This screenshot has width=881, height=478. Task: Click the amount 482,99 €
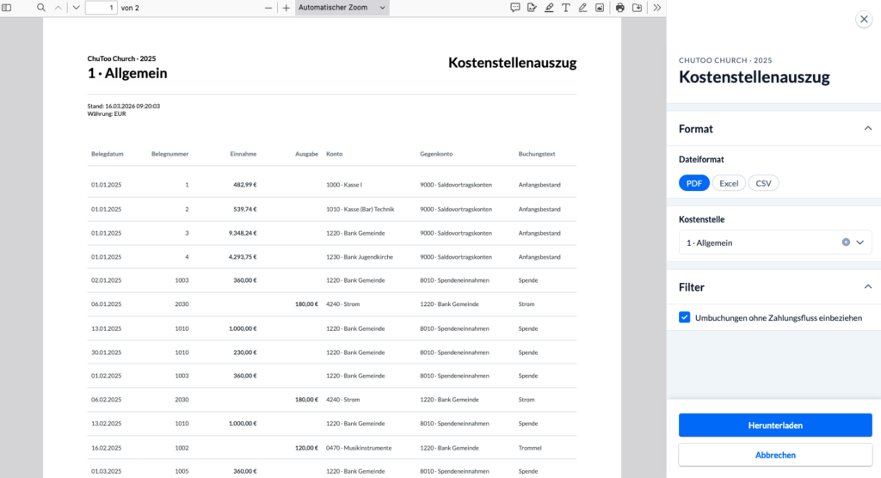click(245, 185)
